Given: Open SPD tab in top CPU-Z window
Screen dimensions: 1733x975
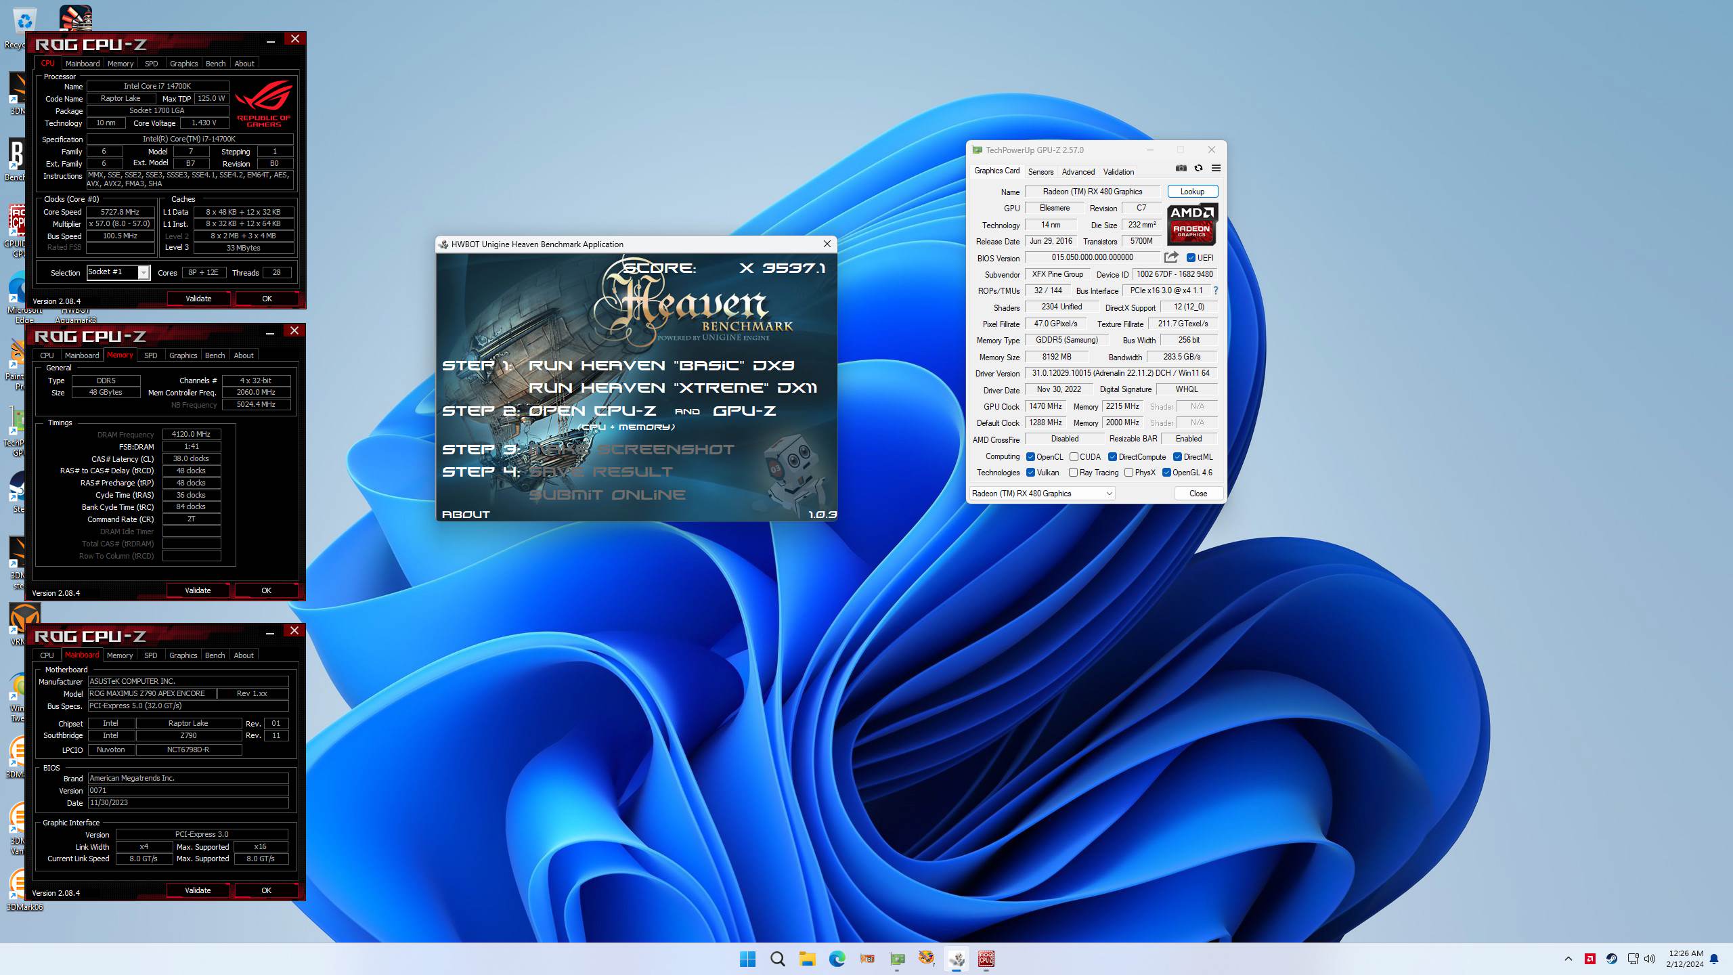Looking at the screenshot, I should pos(152,64).
